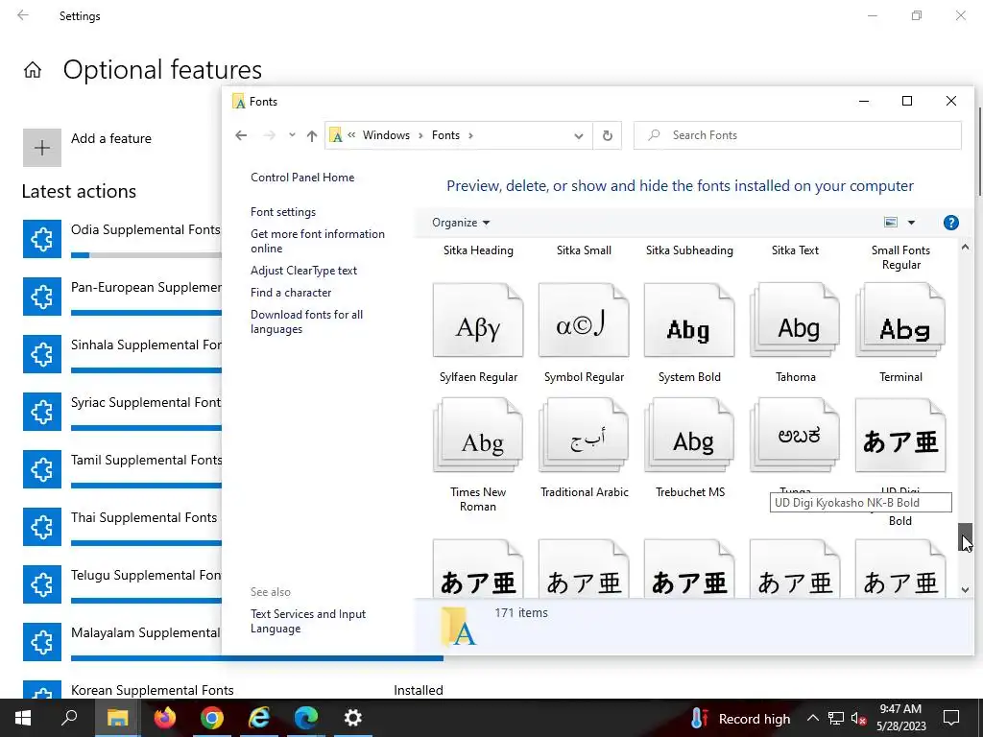This screenshot has height=737, width=983.
Task: Select the Times New Roman font icon
Action: [478, 435]
